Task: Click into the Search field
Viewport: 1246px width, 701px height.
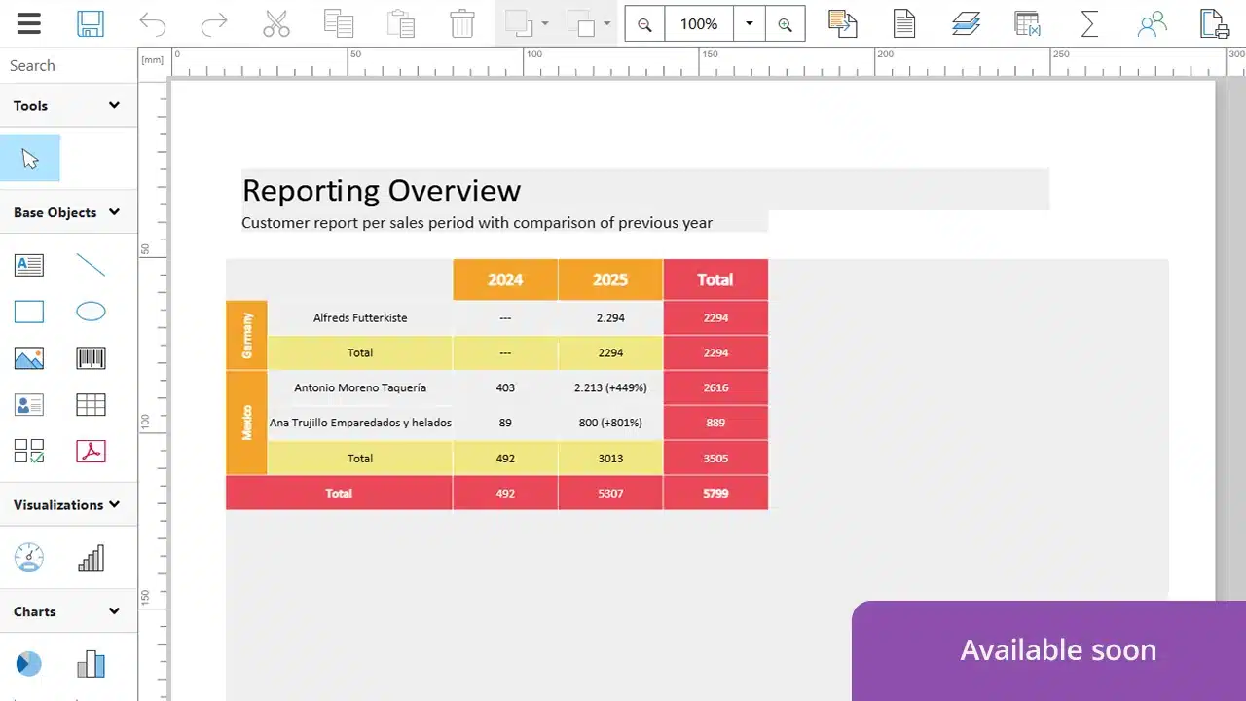Action: click(66, 65)
